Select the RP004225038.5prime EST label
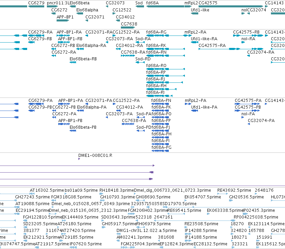 pos(256,217)
